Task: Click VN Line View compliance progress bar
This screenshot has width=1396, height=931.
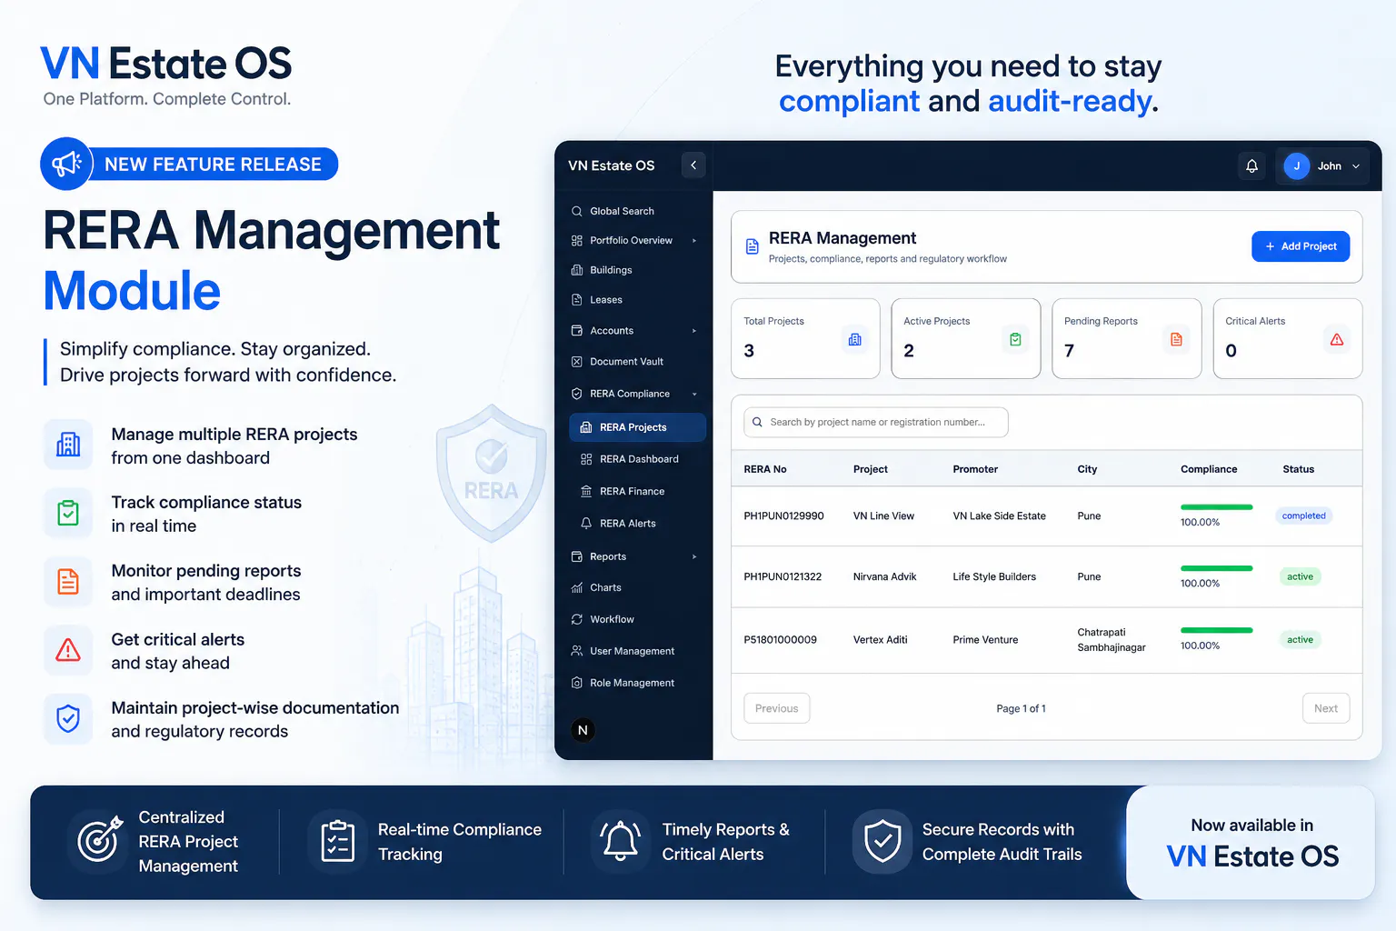Action: [x=1216, y=507]
